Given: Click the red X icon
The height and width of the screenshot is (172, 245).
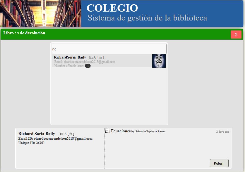Looking at the screenshot, I should (x=236, y=35).
